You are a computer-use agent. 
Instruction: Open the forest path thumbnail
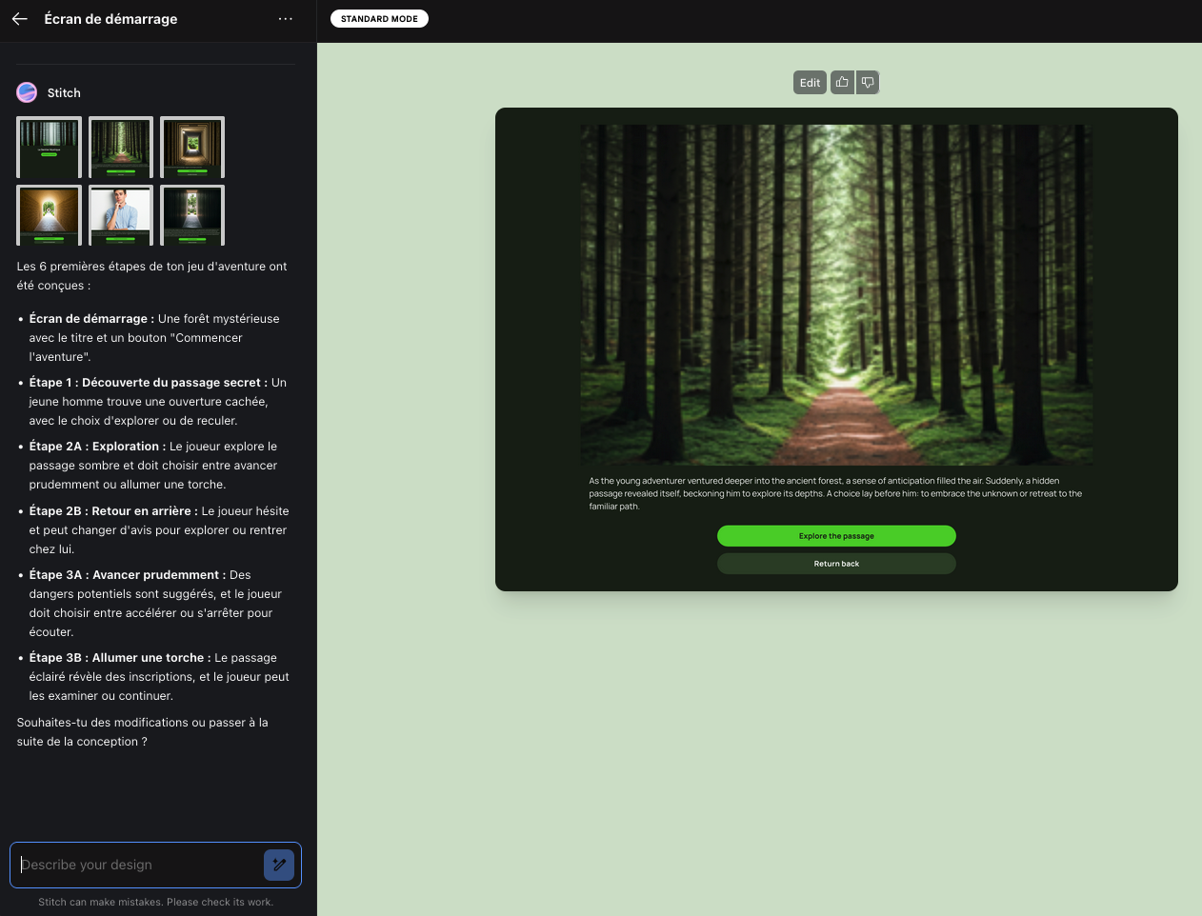coord(121,147)
